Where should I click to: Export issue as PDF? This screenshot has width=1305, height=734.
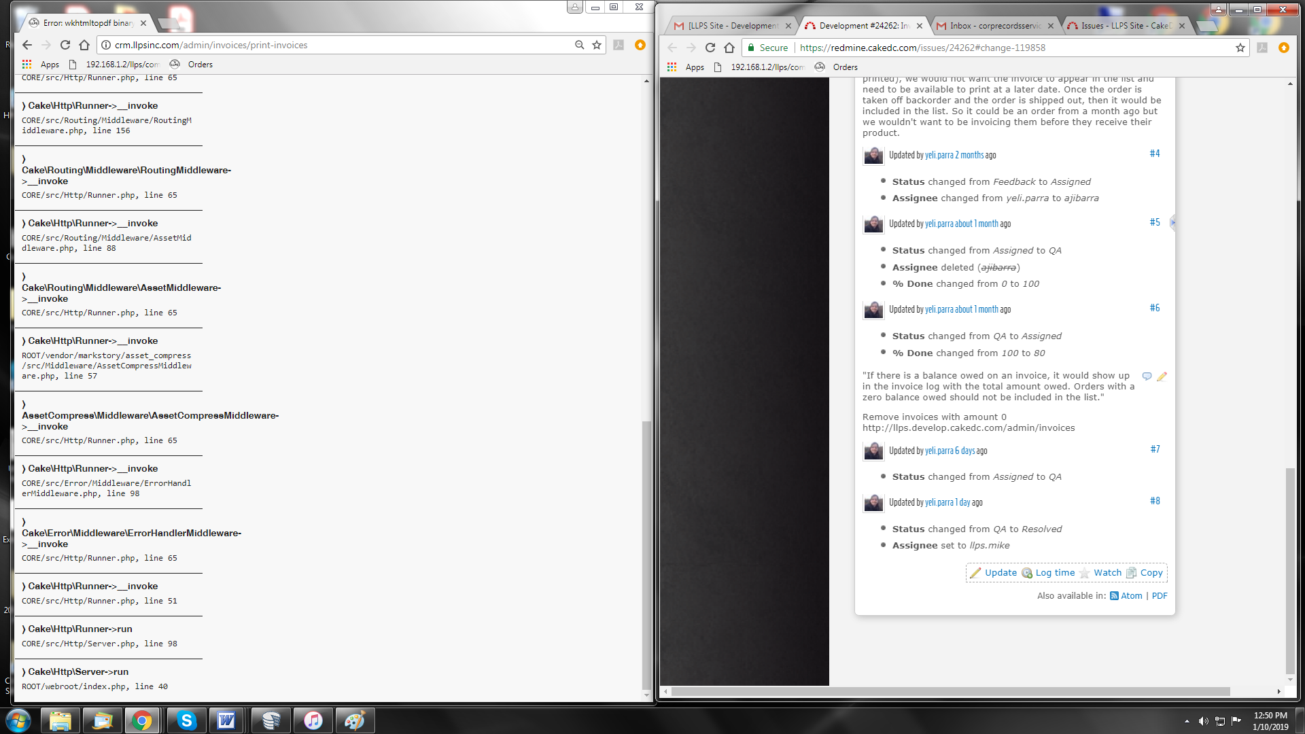tap(1160, 596)
